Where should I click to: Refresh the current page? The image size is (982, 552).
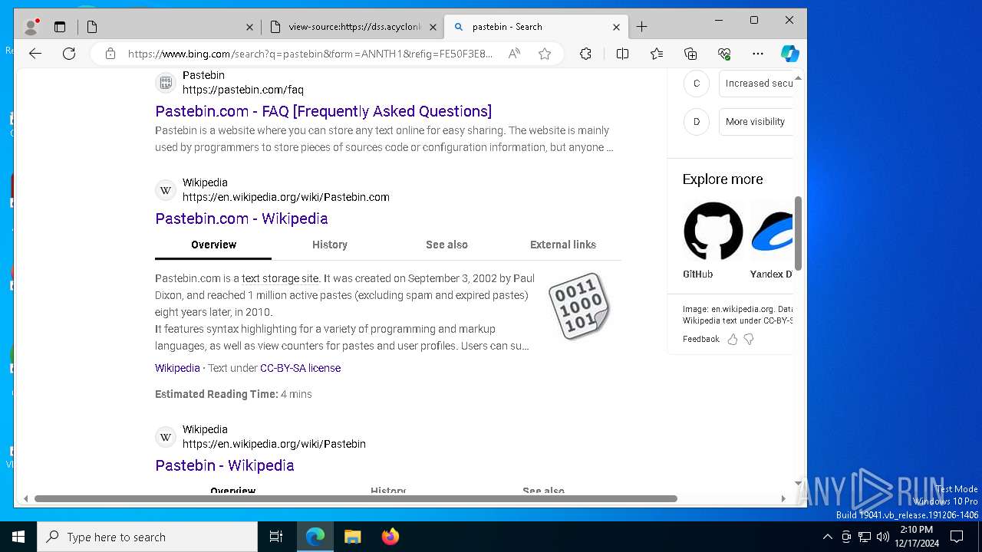coord(69,54)
